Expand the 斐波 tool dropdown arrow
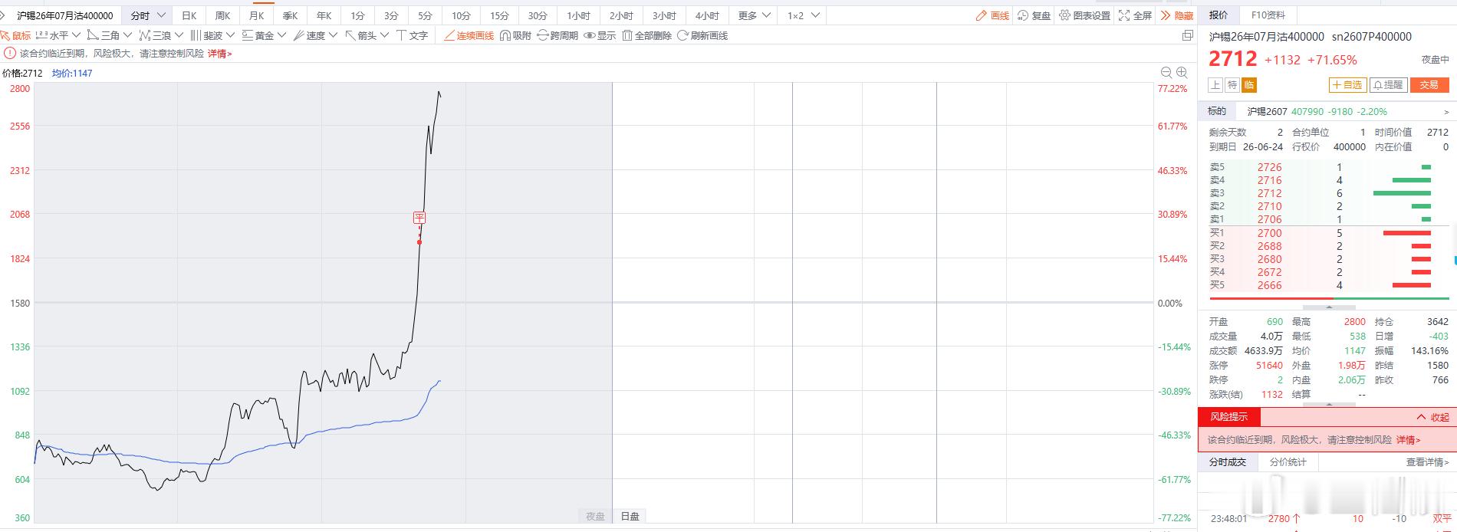The width and height of the screenshot is (1457, 532). pyautogui.click(x=230, y=35)
